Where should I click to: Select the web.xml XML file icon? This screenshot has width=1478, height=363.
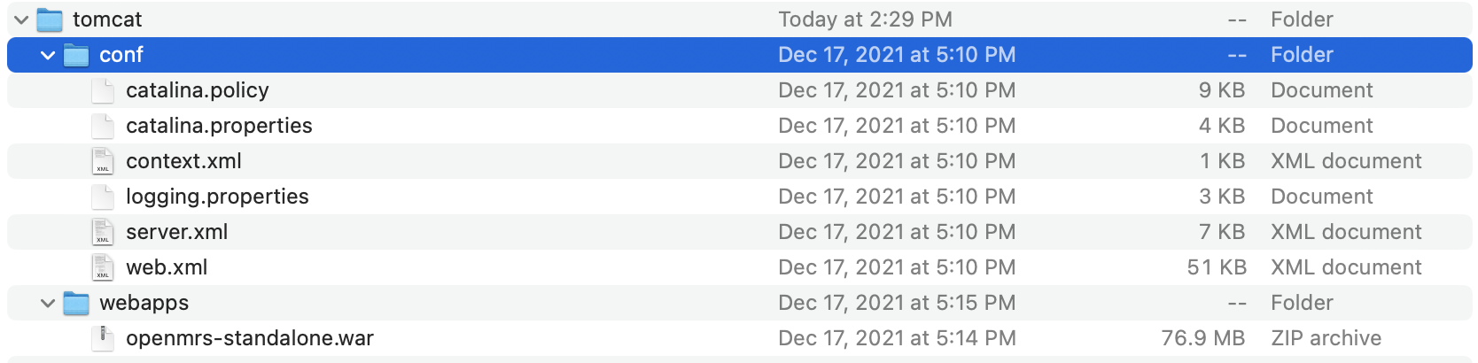coord(103,267)
